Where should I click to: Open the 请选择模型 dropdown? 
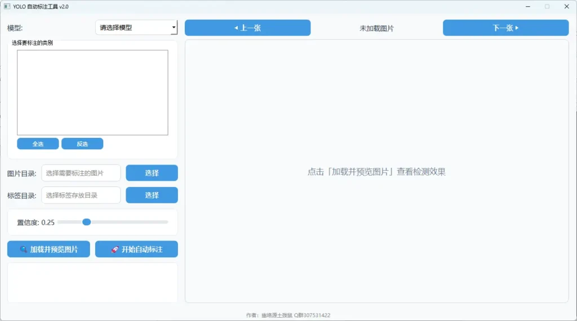(136, 27)
